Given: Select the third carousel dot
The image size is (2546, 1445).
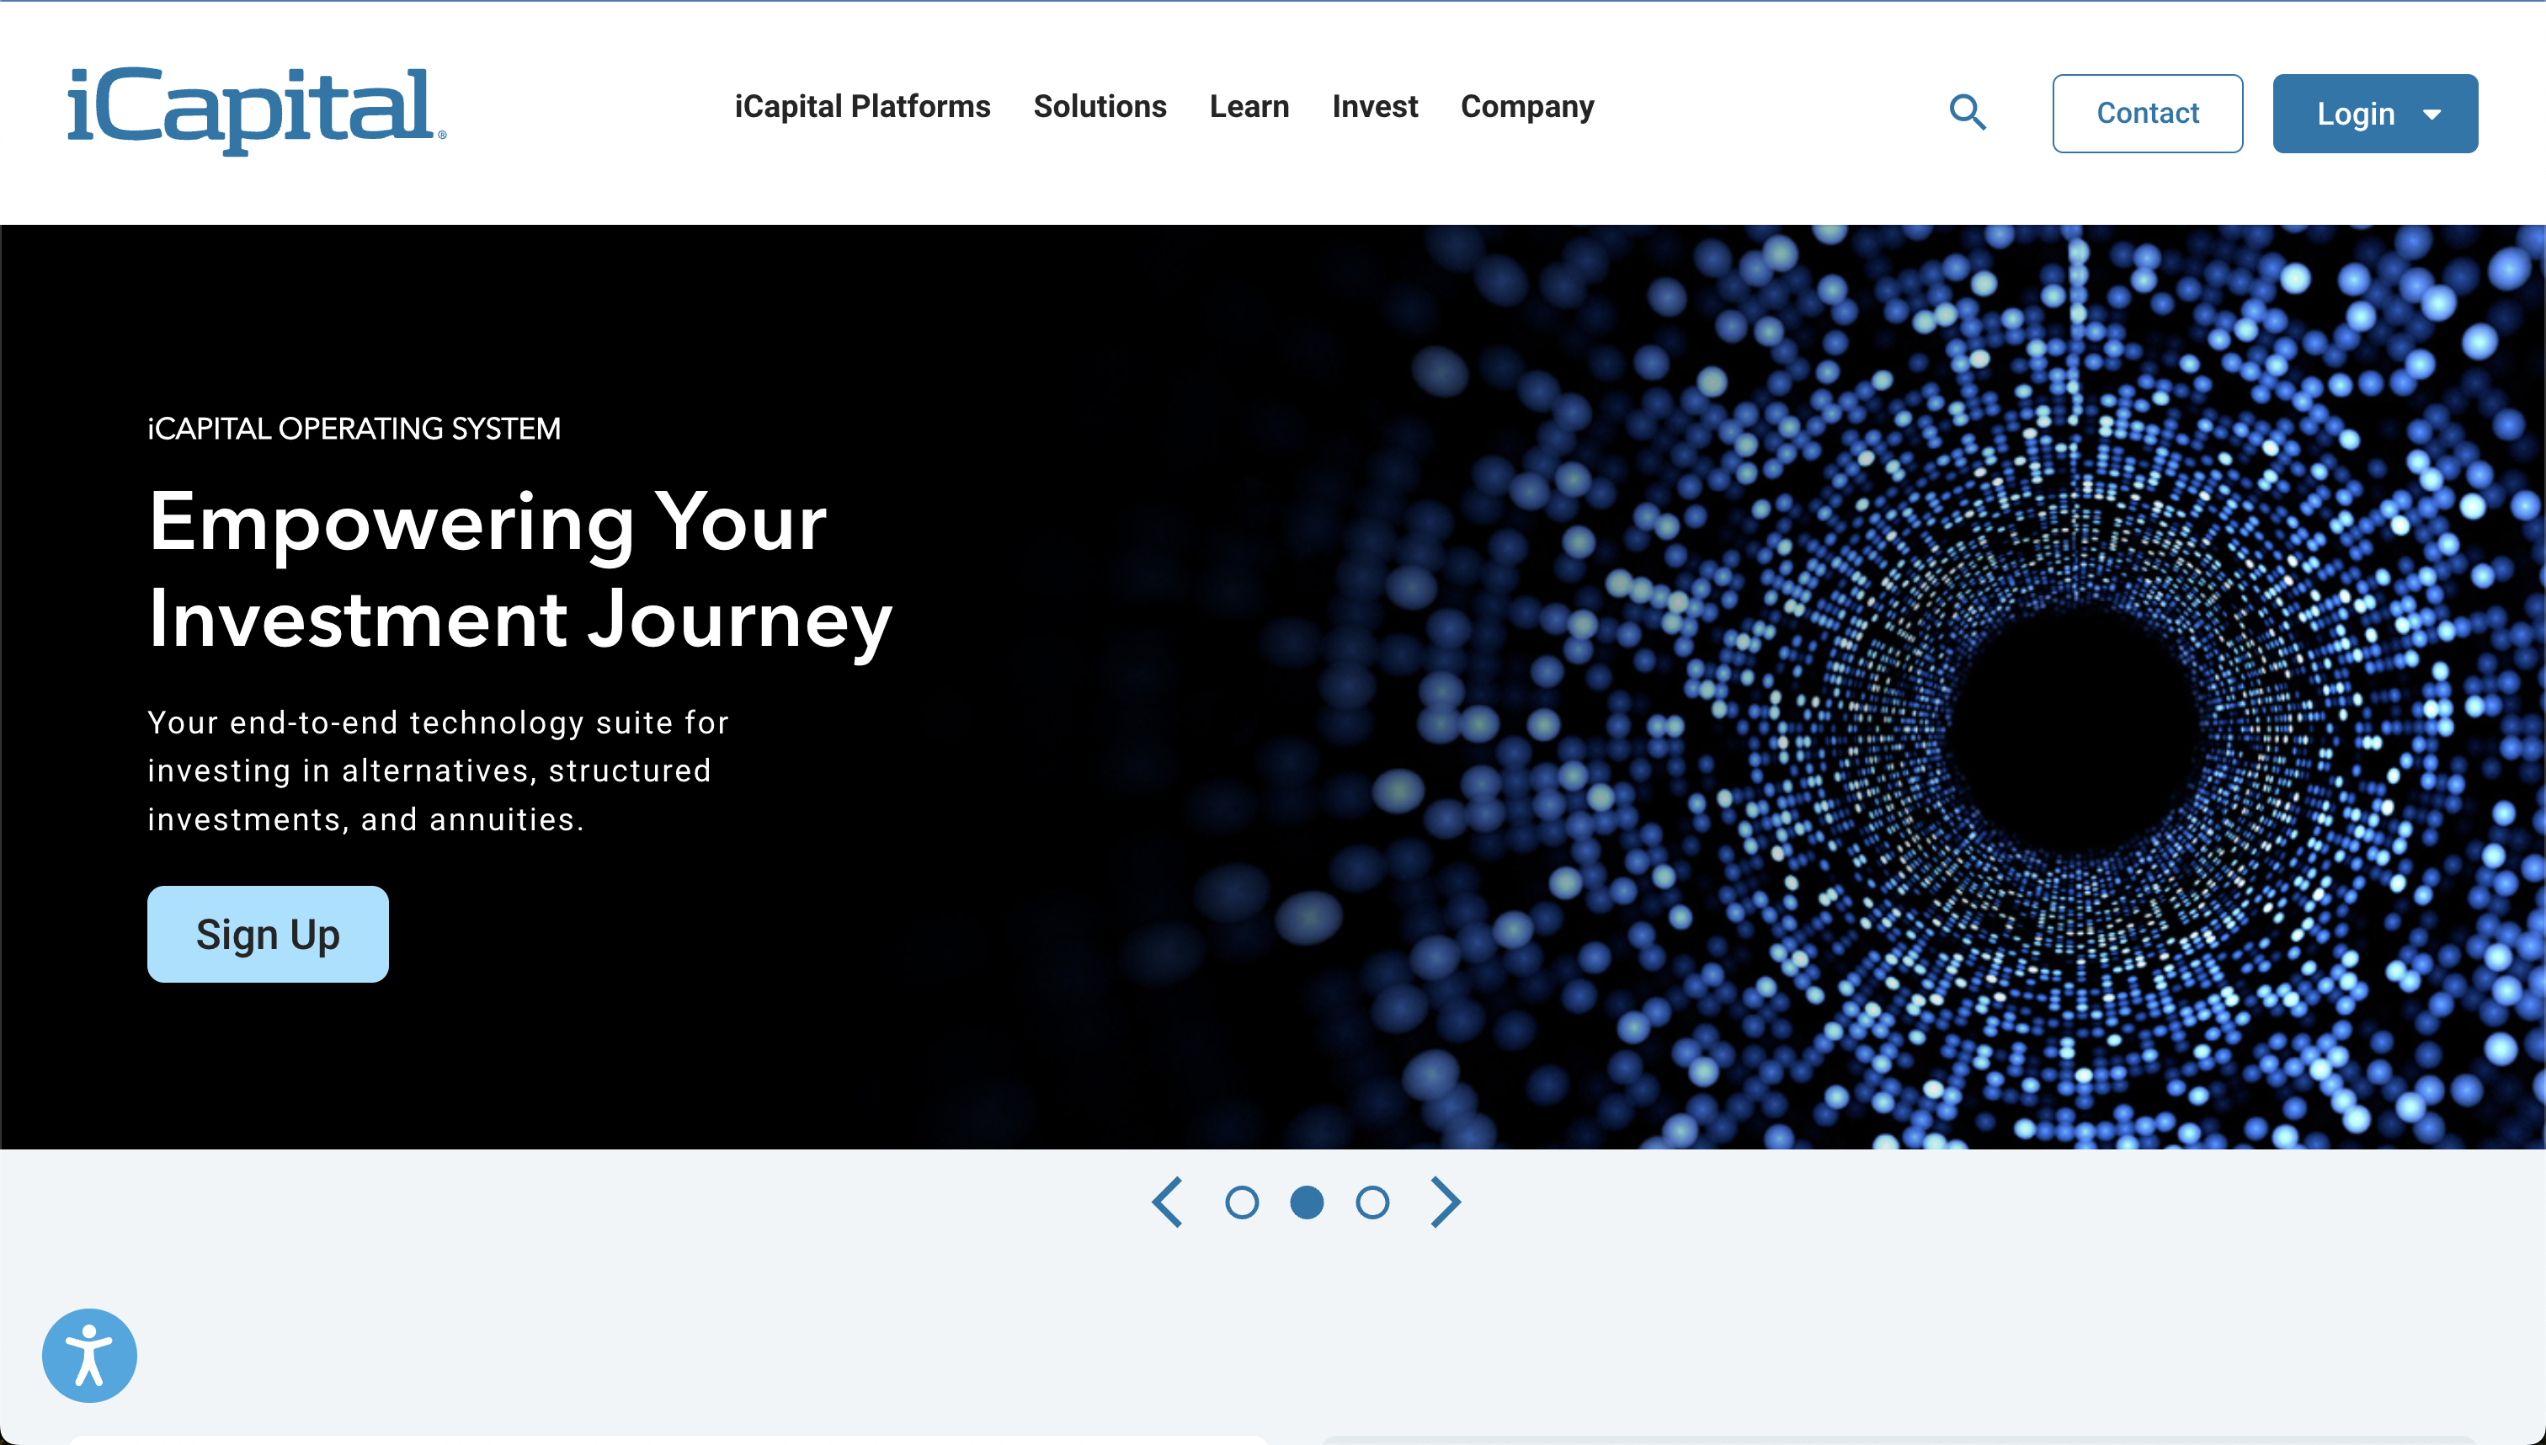Looking at the screenshot, I should 1372,1202.
